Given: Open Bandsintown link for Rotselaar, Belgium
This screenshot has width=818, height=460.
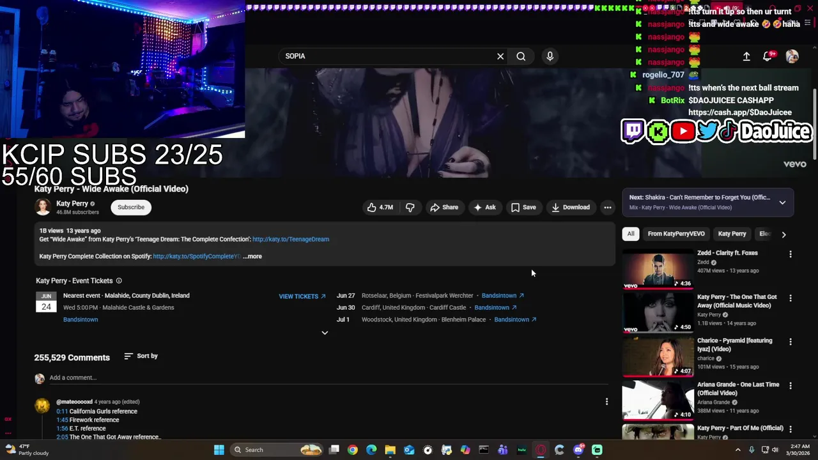Looking at the screenshot, I should click(x=503, y=296).
